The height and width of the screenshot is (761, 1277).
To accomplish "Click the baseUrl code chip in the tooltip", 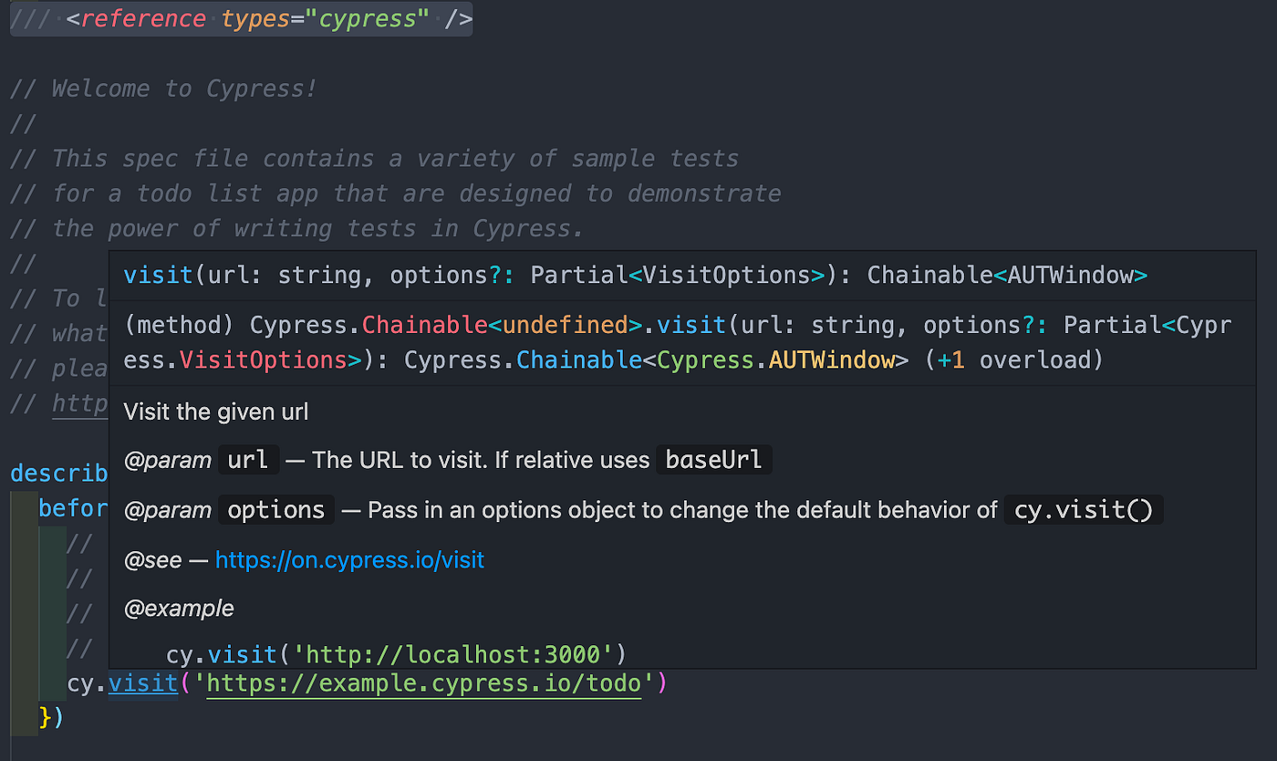I will (713, 460).
